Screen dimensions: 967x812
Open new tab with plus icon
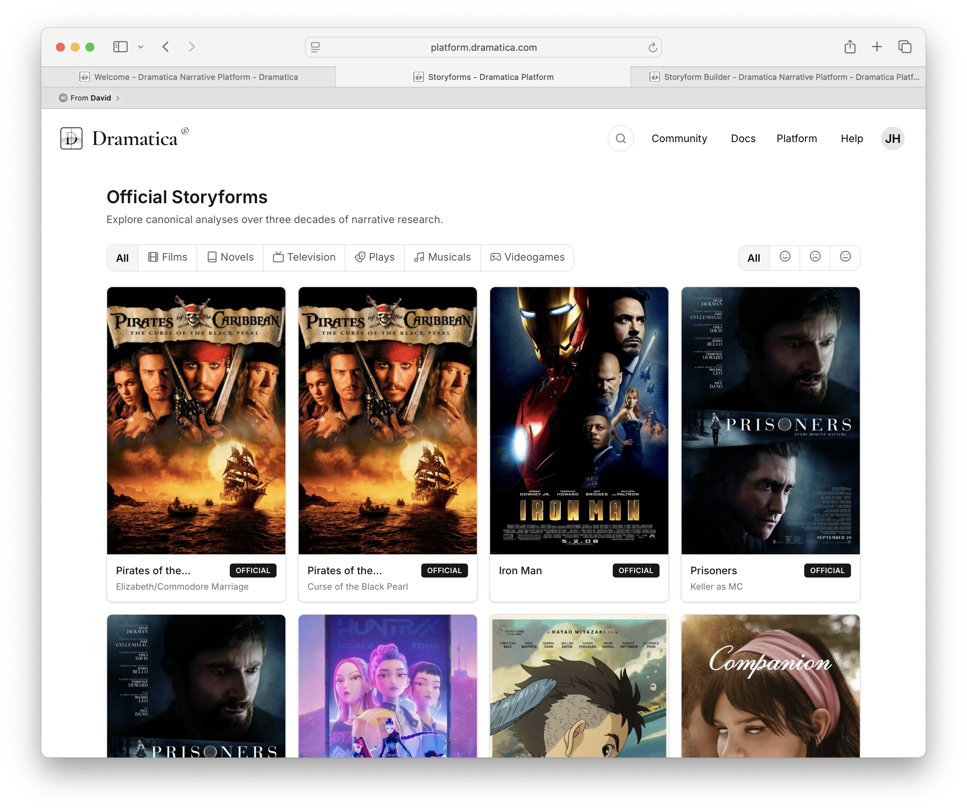pos(877,47)
